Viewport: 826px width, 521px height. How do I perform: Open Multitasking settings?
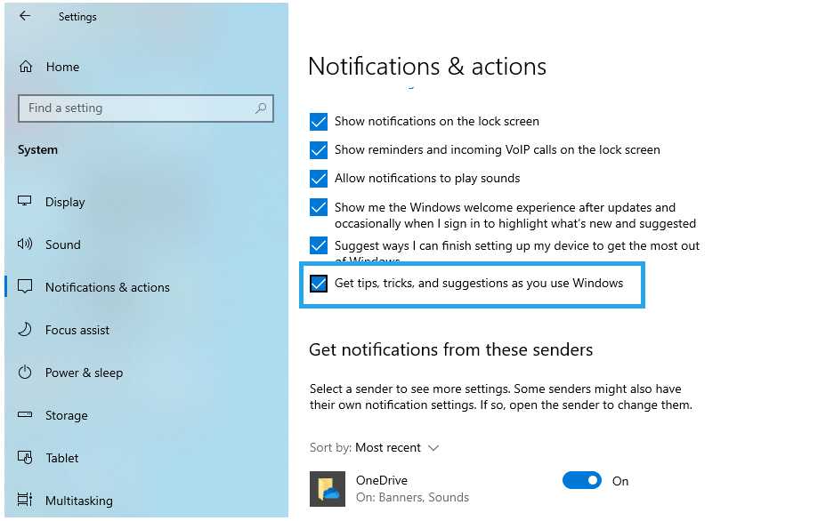tap(27, 501)
